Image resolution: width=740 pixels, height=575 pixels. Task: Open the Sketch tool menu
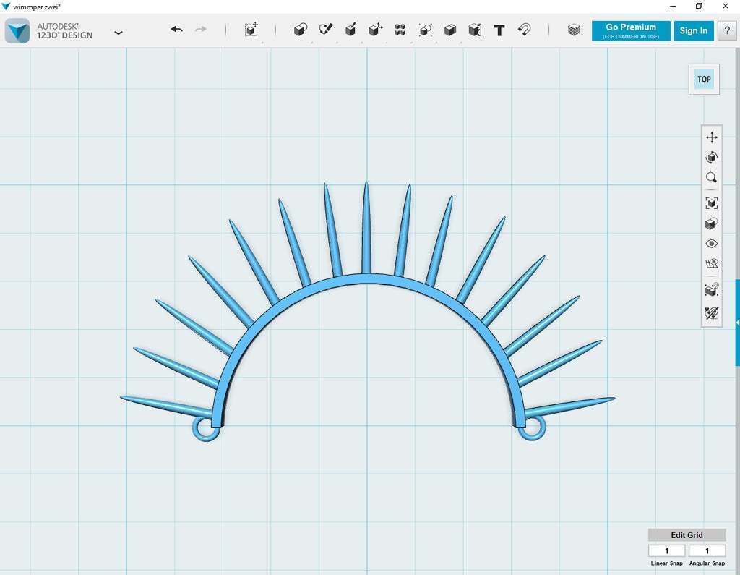[x=326, y=30]
